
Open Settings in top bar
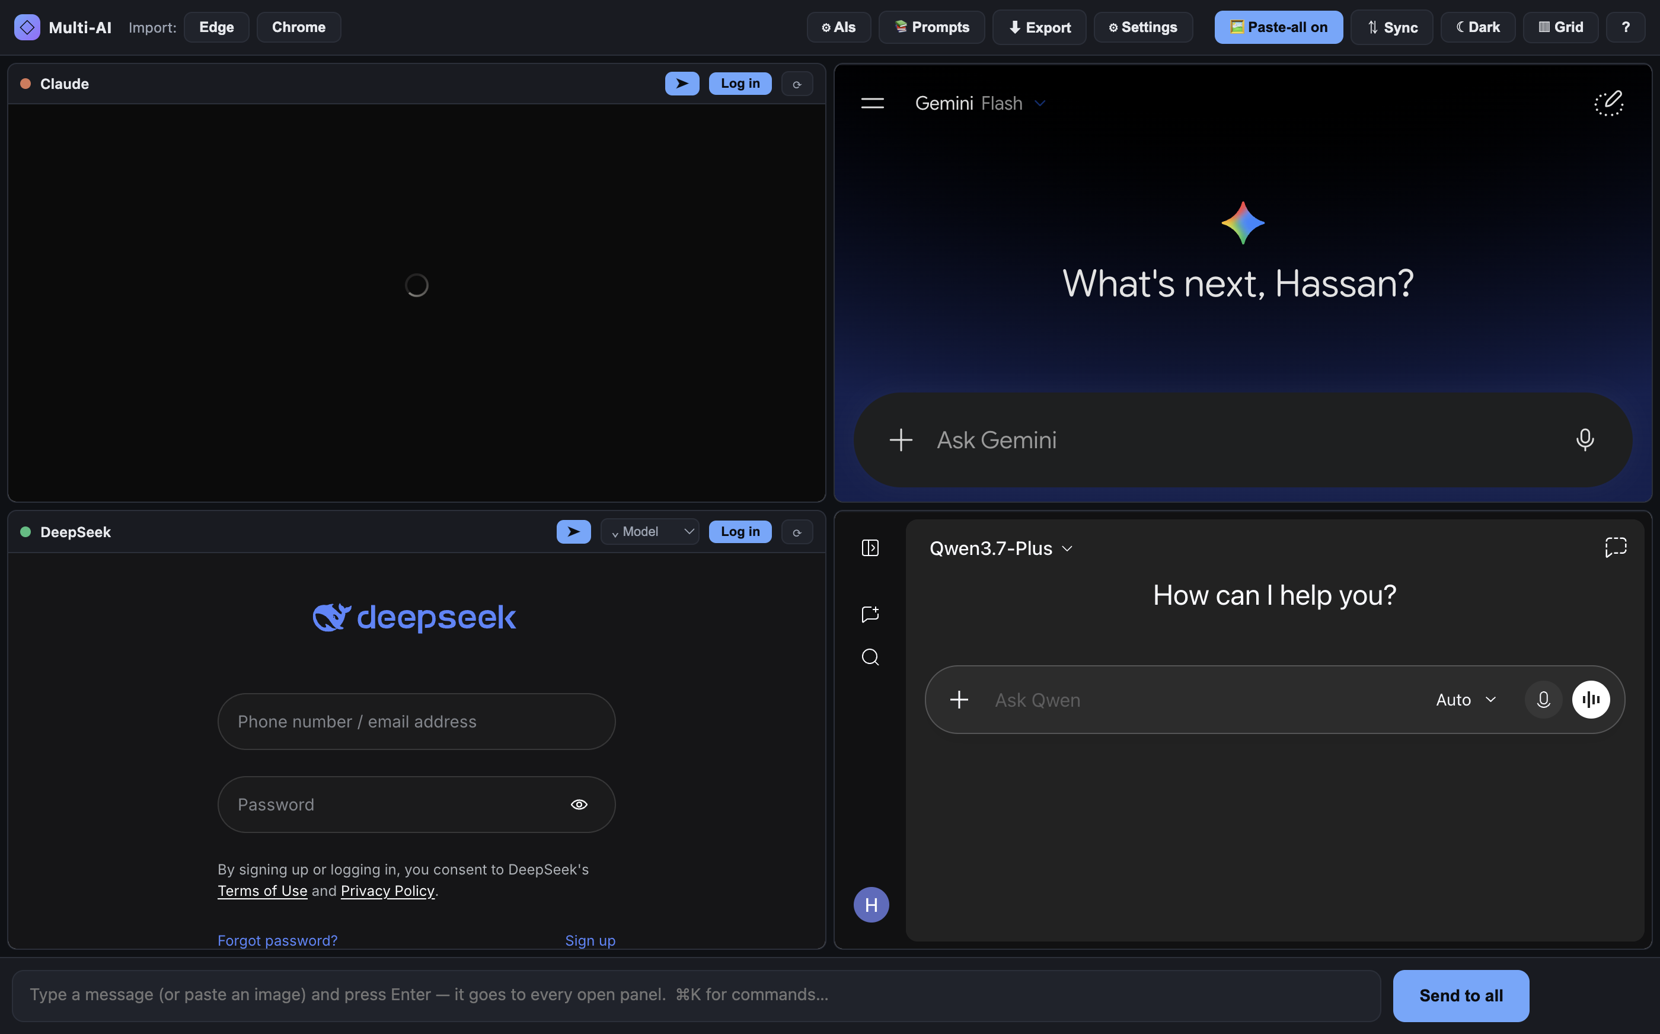click(x=1143, y=27)
